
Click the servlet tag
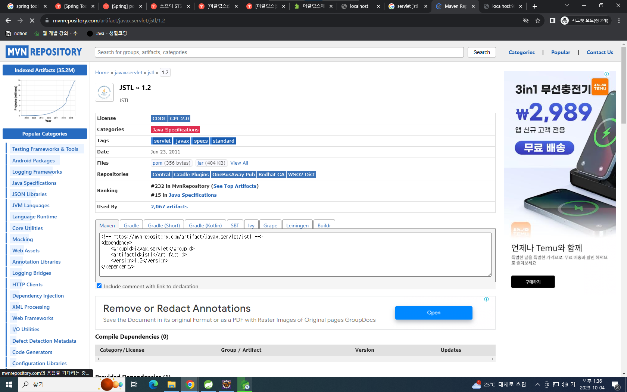click(162, 141)
